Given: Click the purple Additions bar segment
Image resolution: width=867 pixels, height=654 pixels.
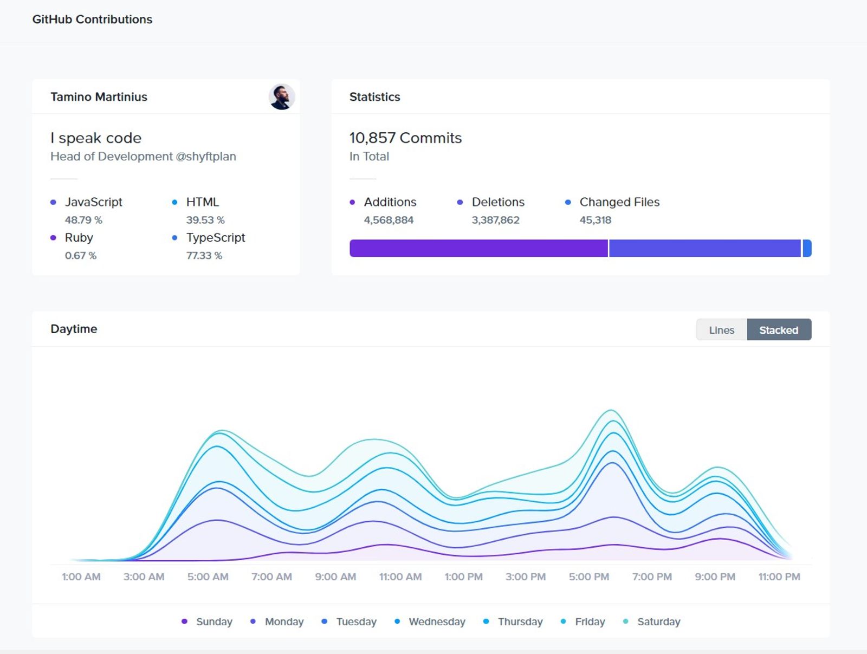Looking at the screenshot, I should point(478,248).
